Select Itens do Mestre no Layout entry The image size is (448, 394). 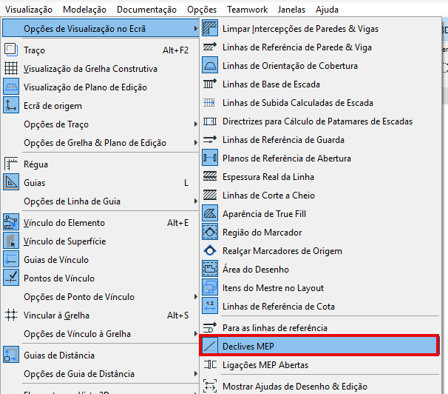[320, 287]
